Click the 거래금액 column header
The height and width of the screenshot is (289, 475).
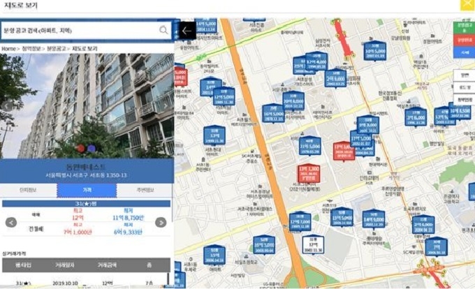(108, 265)
